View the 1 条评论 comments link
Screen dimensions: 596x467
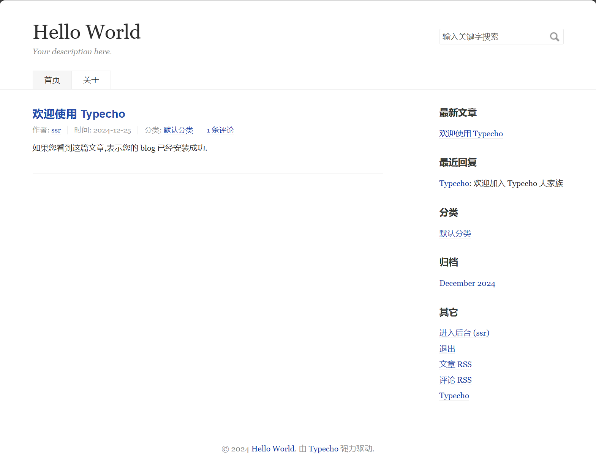220,130
